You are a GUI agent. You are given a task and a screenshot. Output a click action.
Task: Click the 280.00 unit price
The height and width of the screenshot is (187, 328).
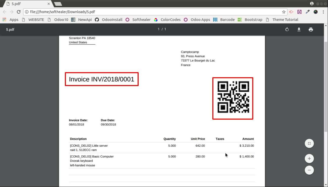200,156
